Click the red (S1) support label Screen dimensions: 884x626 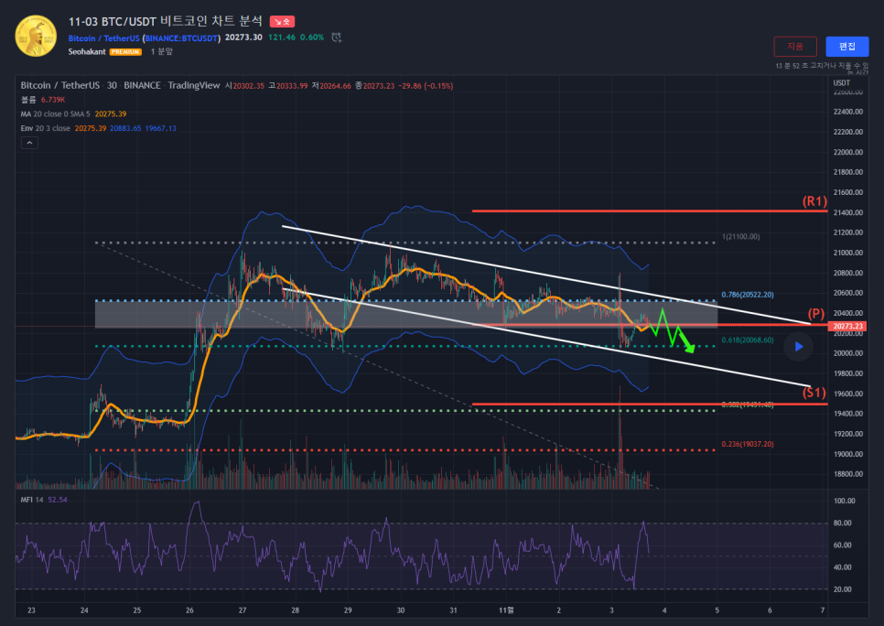[814, 393]
